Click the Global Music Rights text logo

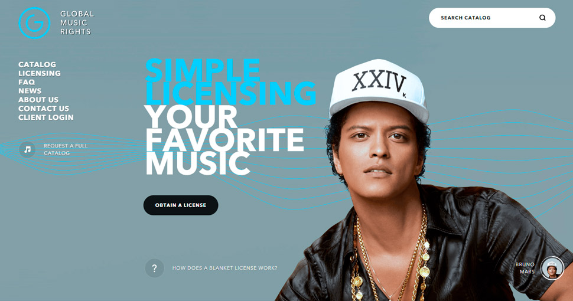tap(77, 22)
